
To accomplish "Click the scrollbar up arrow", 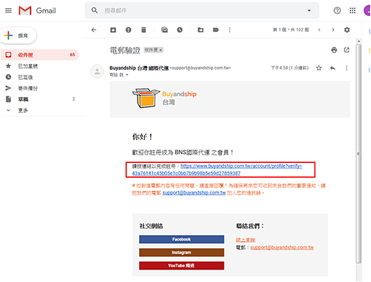I will pos(359,41).
